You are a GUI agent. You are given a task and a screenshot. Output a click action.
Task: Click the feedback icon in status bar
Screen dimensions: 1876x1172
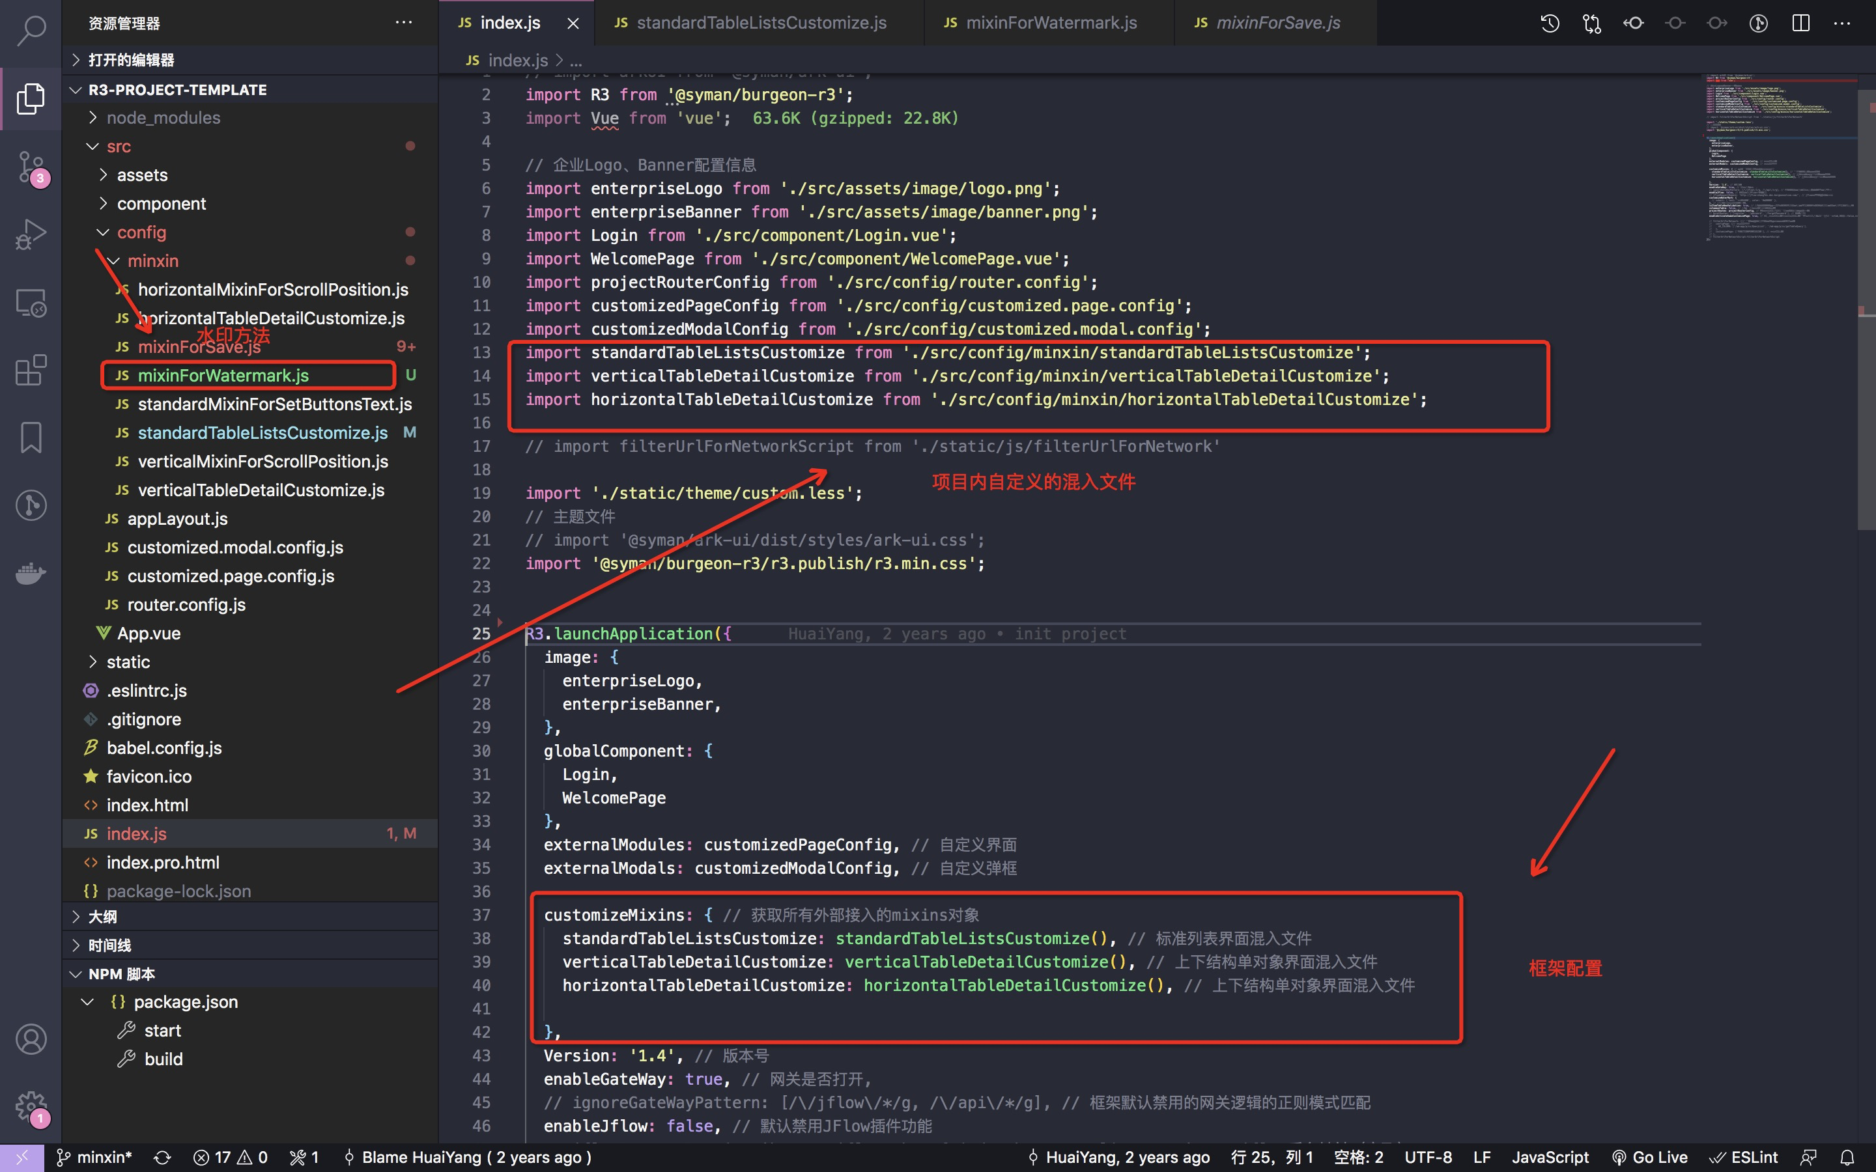coord(1808,1157)
